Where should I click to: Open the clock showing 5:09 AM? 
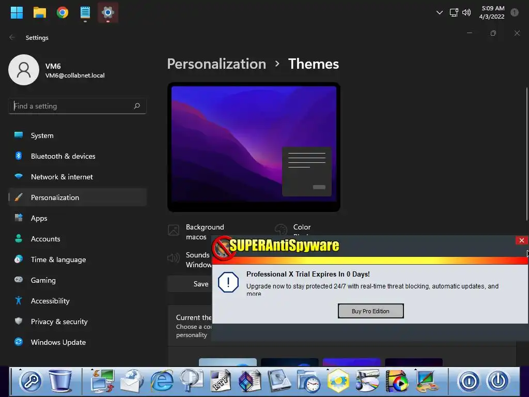[x=492, y=12]
